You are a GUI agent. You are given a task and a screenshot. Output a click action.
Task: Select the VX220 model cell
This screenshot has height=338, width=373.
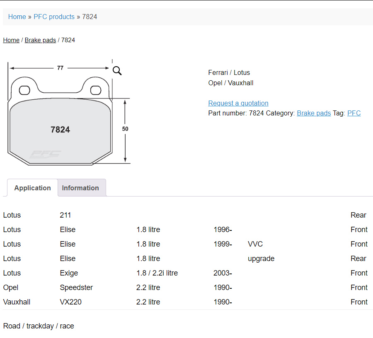click(x=70, y=302)
